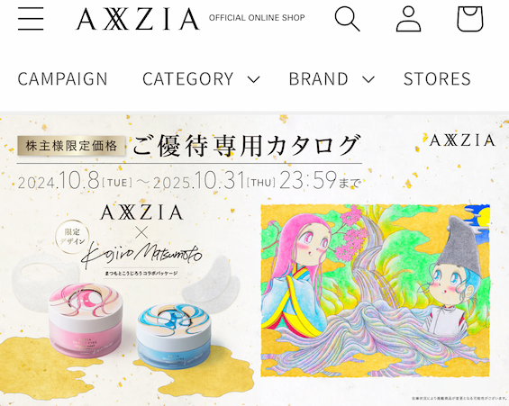Click the ご優待専用カタログ banner title
Image resolution: width=509 pixels, height=406 pixels.
pyautogui.click(x=246, y=146)
